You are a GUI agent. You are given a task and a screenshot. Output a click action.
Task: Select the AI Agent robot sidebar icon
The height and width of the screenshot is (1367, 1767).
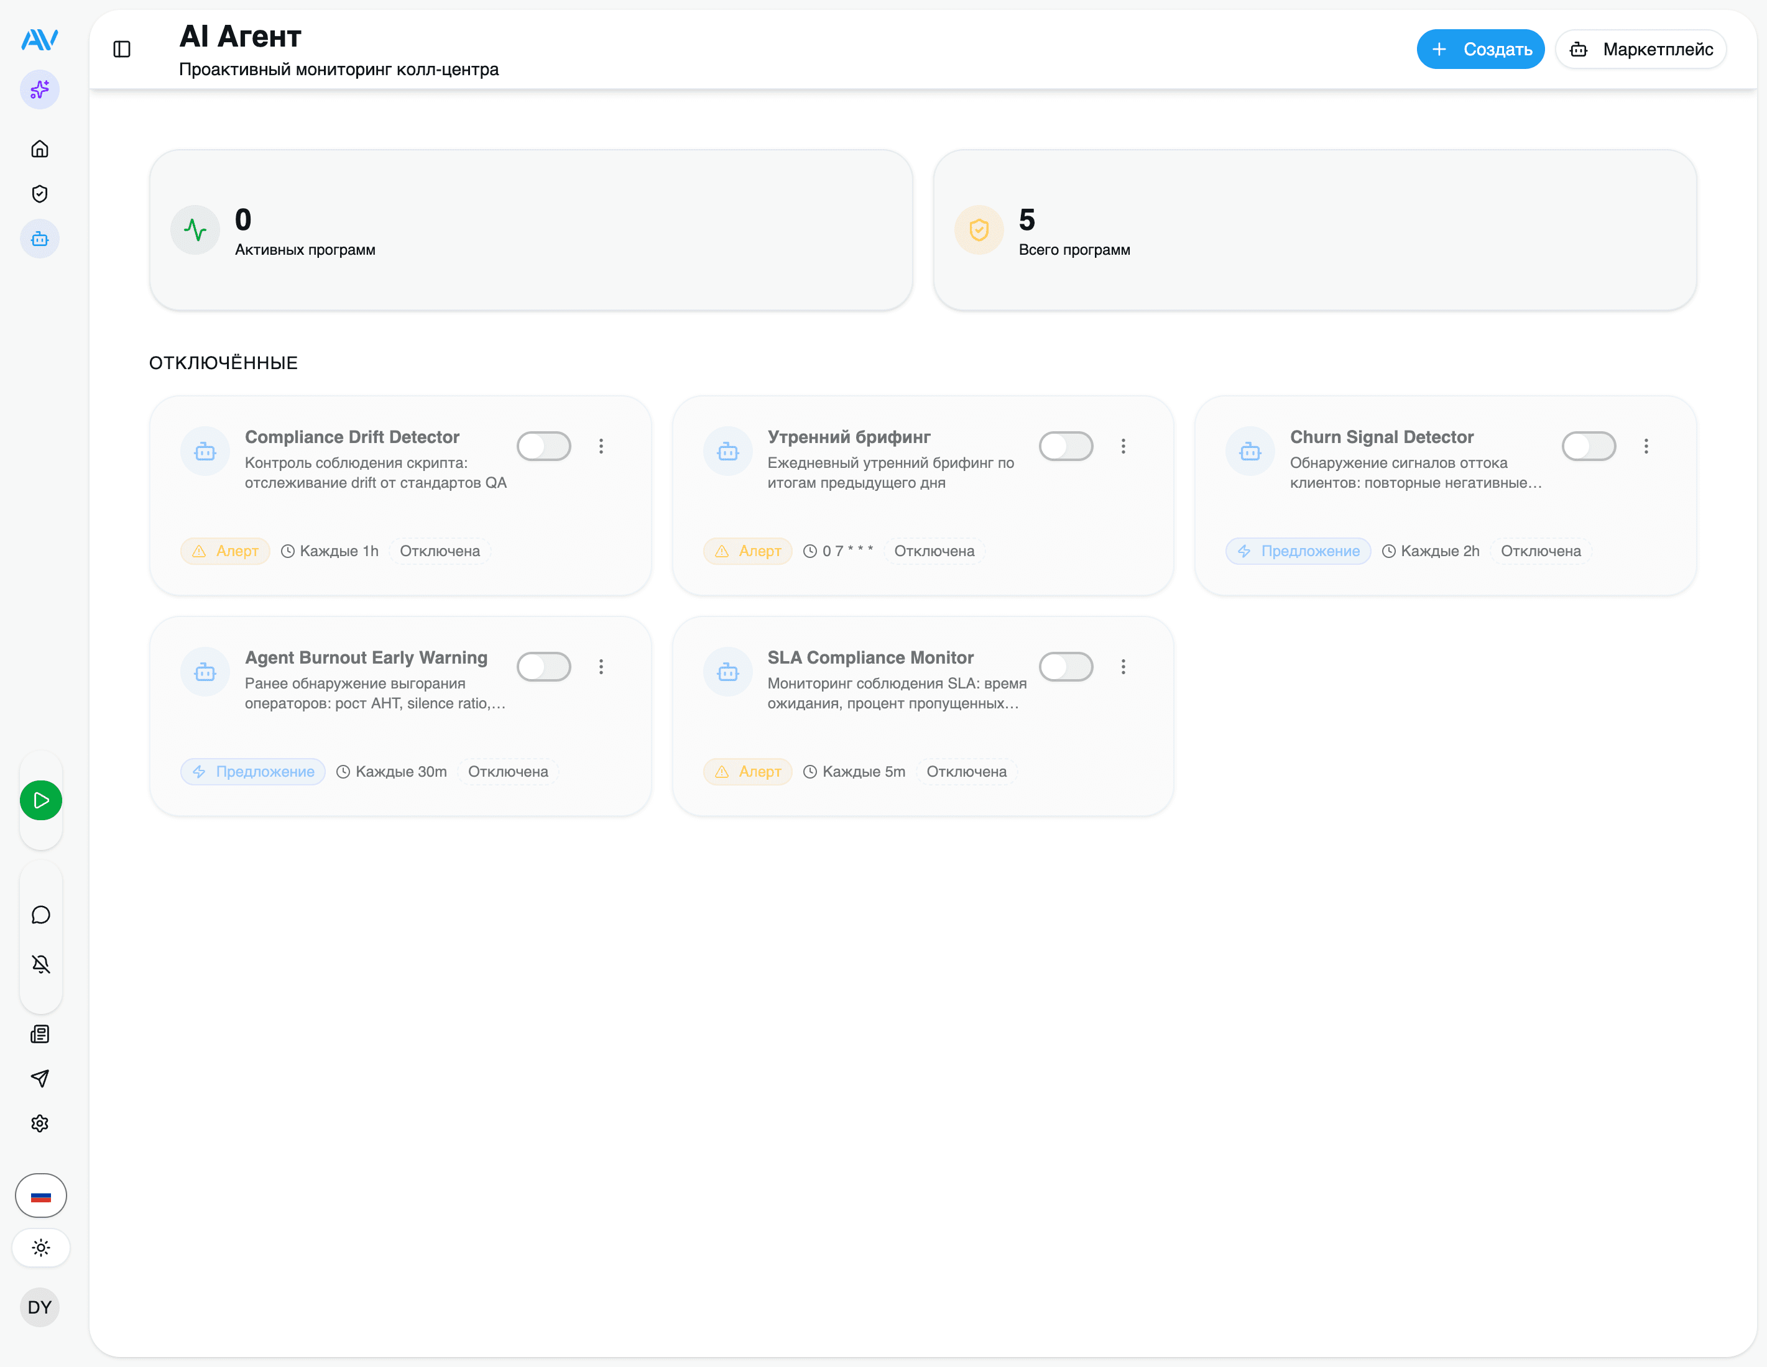(40, 239)
